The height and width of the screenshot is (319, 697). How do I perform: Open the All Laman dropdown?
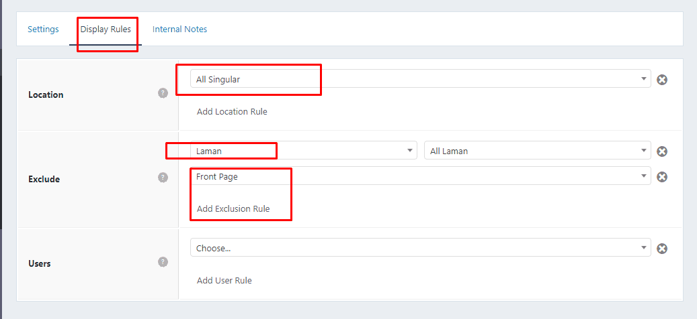pos(537,151)
